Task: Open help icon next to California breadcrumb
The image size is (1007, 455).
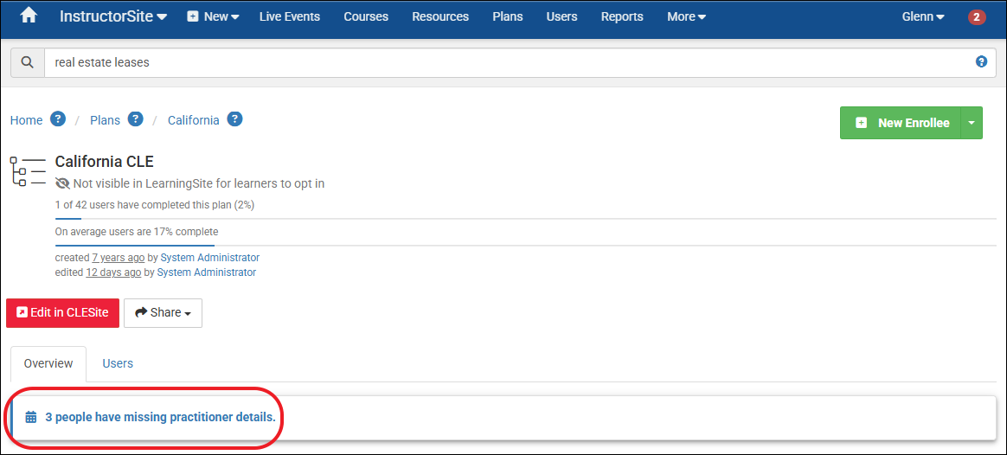Action: [x=234, y=119]
